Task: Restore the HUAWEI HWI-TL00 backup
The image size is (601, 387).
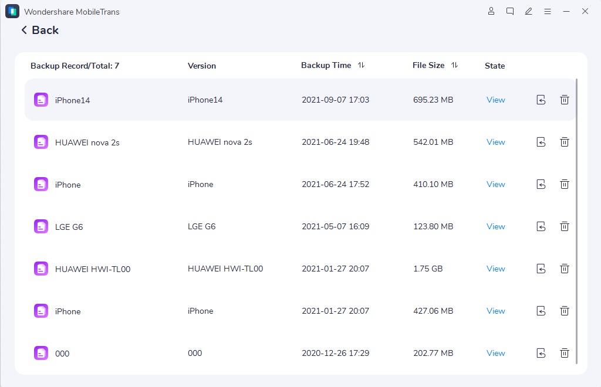Action: 541,269
